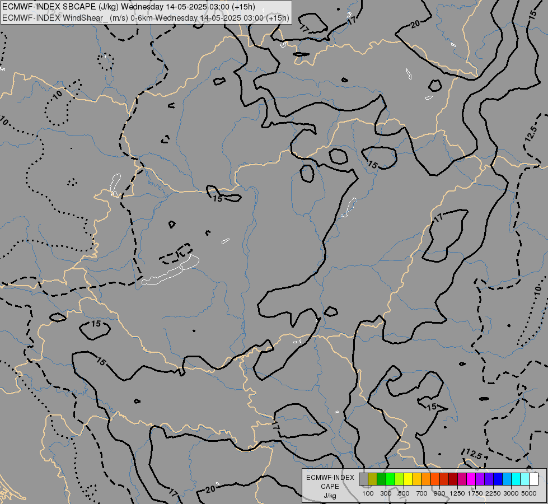The height and width of the screenshot is (504, 548).
Task: Click the 2250 value on the legend scale
Action: pos(493,493)
